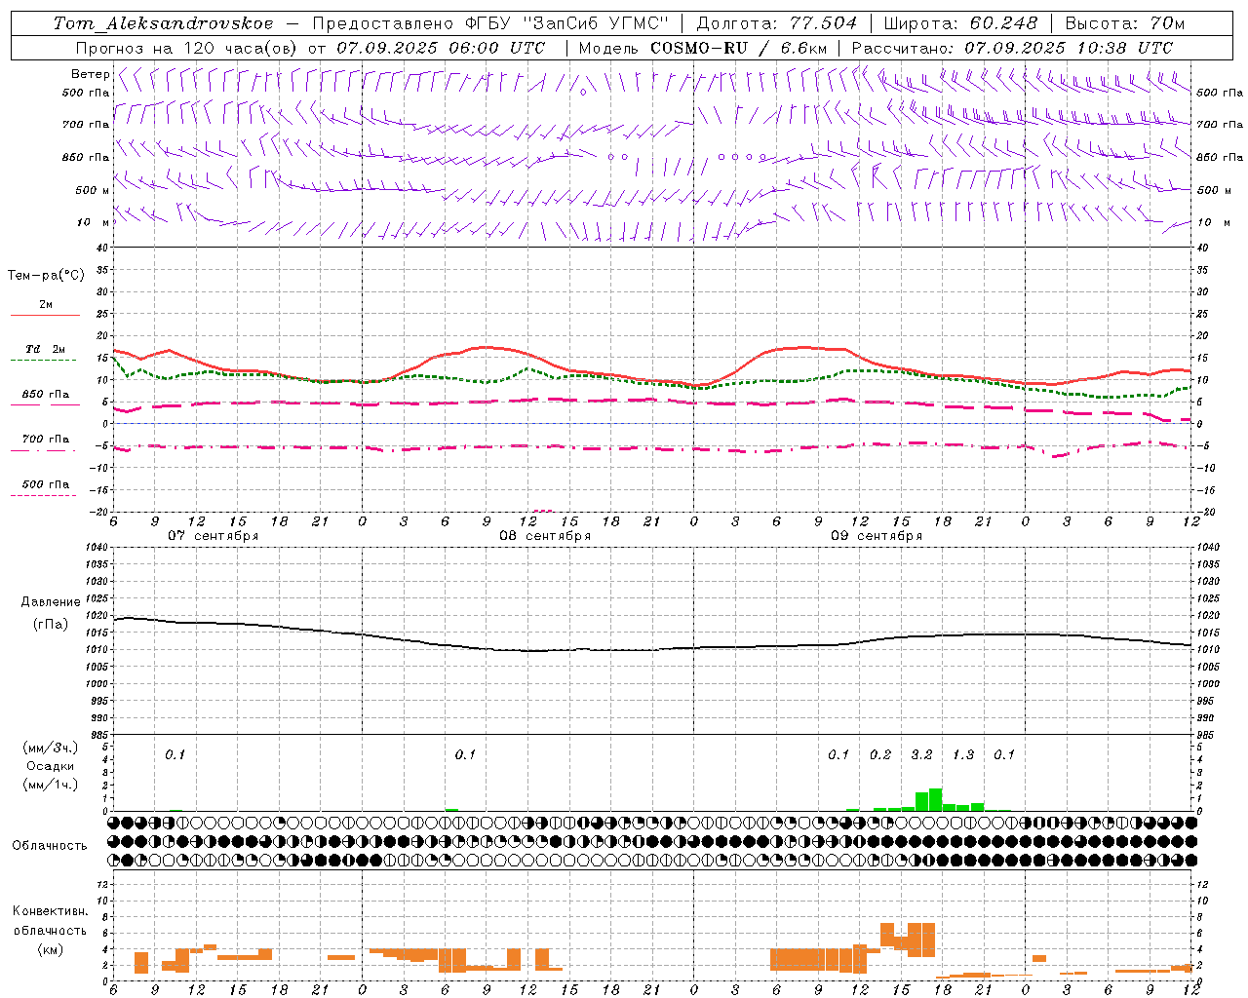Screen dimensions: 1248x998
Task: Click the Давление pressure panel label
Action: 51,602
